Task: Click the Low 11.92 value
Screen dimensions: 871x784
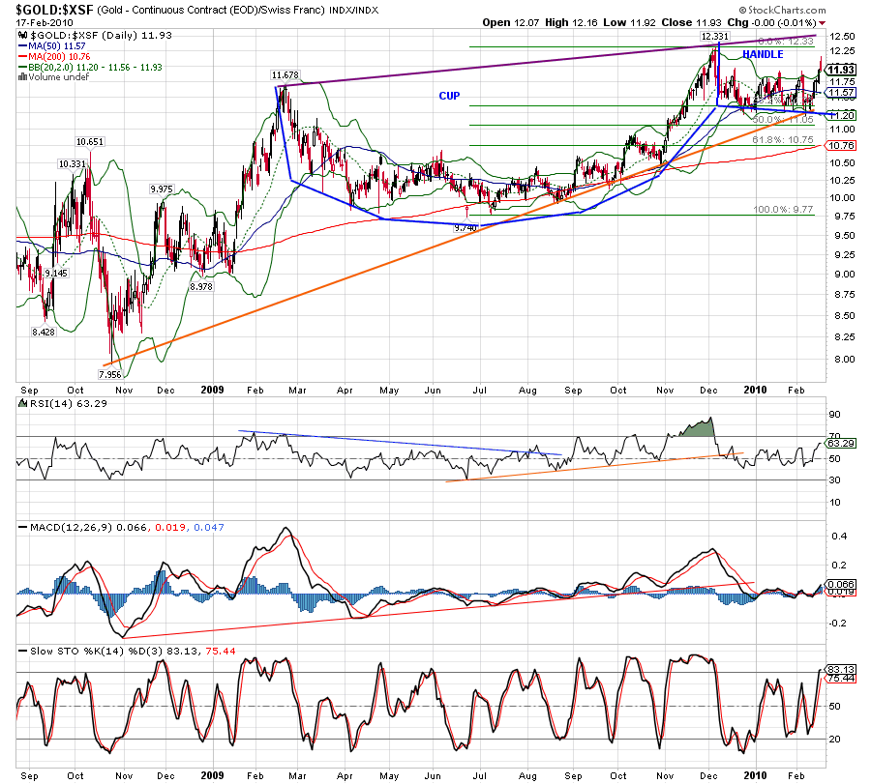Action: [629, 23]
